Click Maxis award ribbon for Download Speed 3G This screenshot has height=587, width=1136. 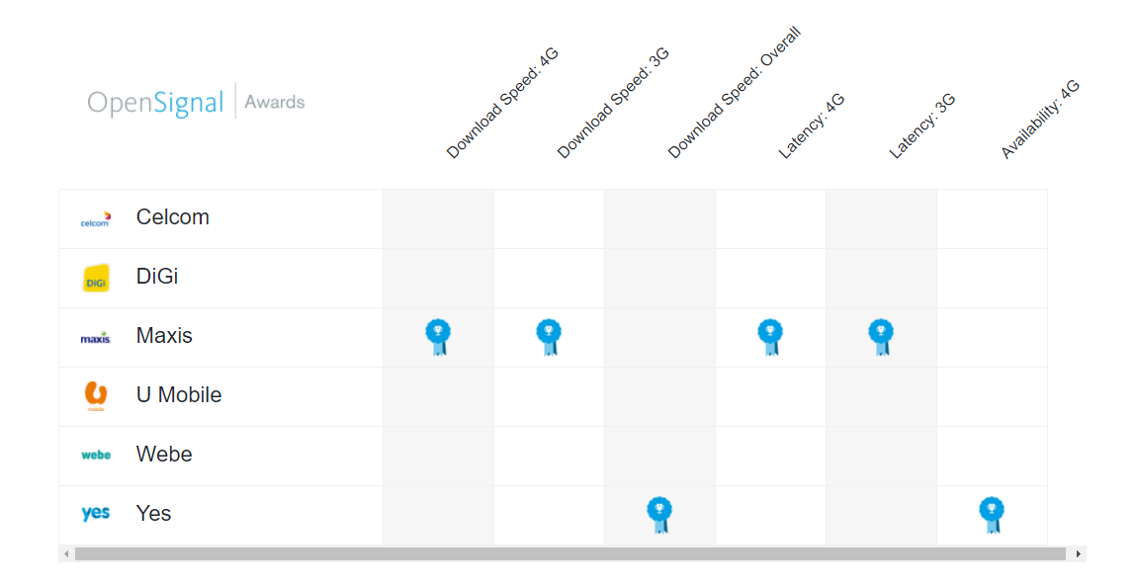click(x=549, y=337)
